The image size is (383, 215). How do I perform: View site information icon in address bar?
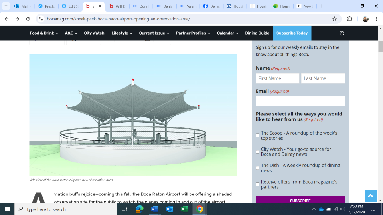pos(41,19)
